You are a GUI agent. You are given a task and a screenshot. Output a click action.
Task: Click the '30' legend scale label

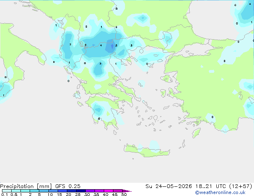87,194
